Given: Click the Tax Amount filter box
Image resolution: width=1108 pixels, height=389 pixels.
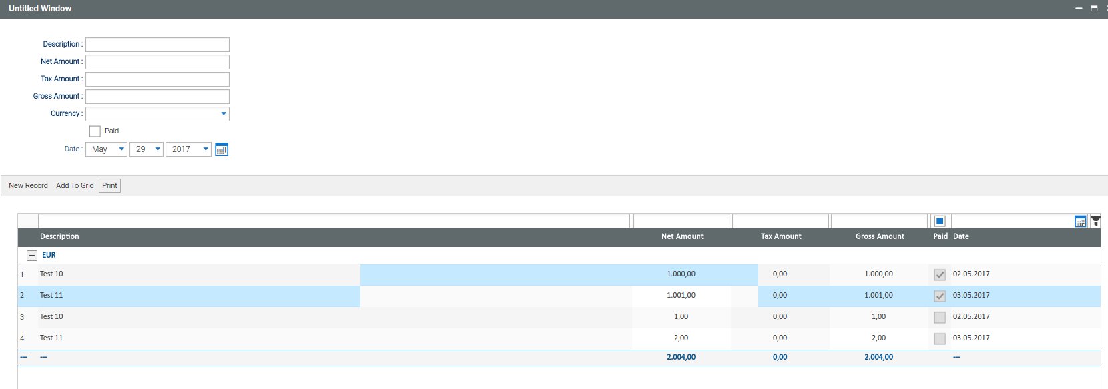Looking at the screenshot, I should 780,221.
